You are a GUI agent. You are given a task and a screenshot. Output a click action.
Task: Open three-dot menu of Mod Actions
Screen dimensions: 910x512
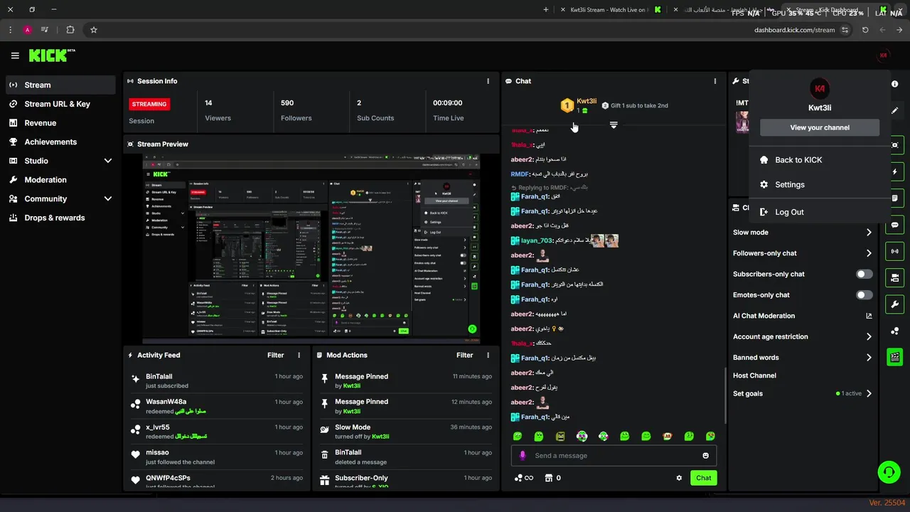click(488, 355)
